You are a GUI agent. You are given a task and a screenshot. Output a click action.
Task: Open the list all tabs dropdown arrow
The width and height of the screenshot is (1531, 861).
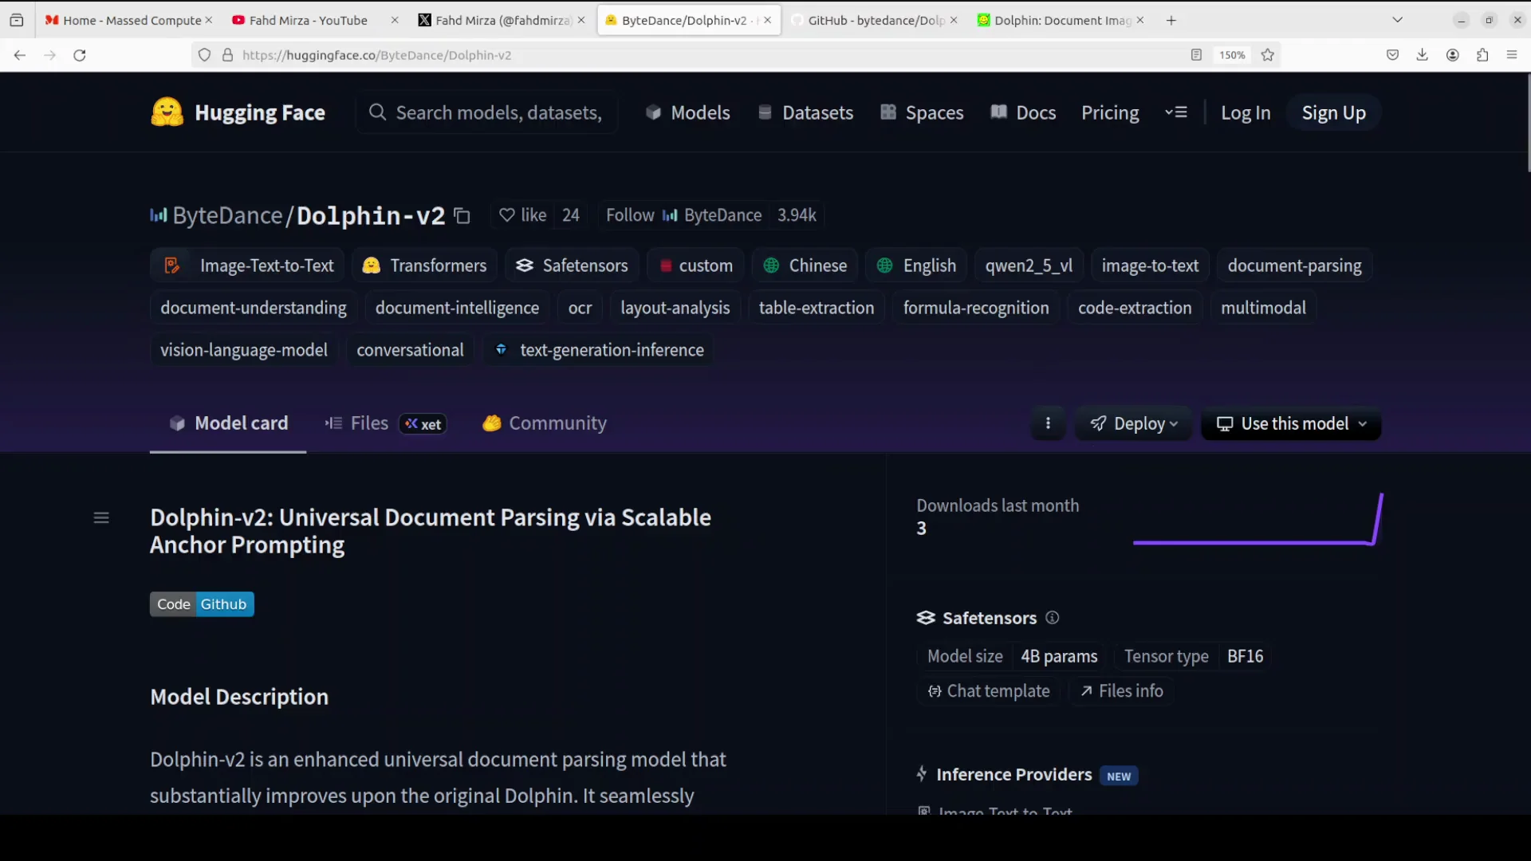tap(1398, 19)
